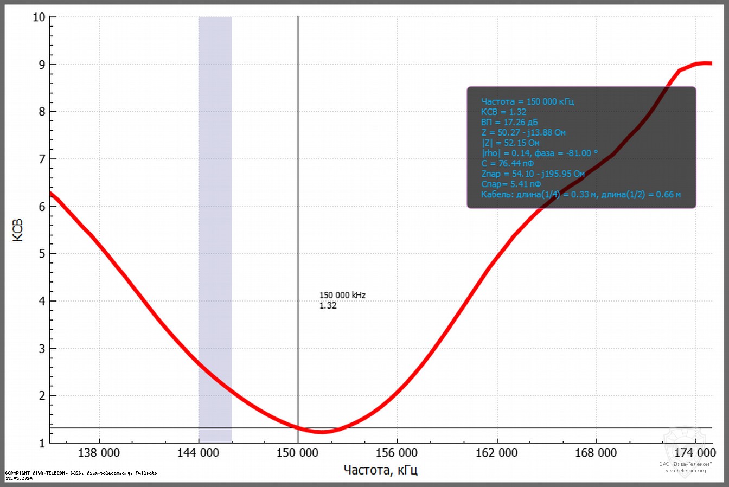
Task: Click the "150 000 kHz" marker label
Action: (342, 296)
